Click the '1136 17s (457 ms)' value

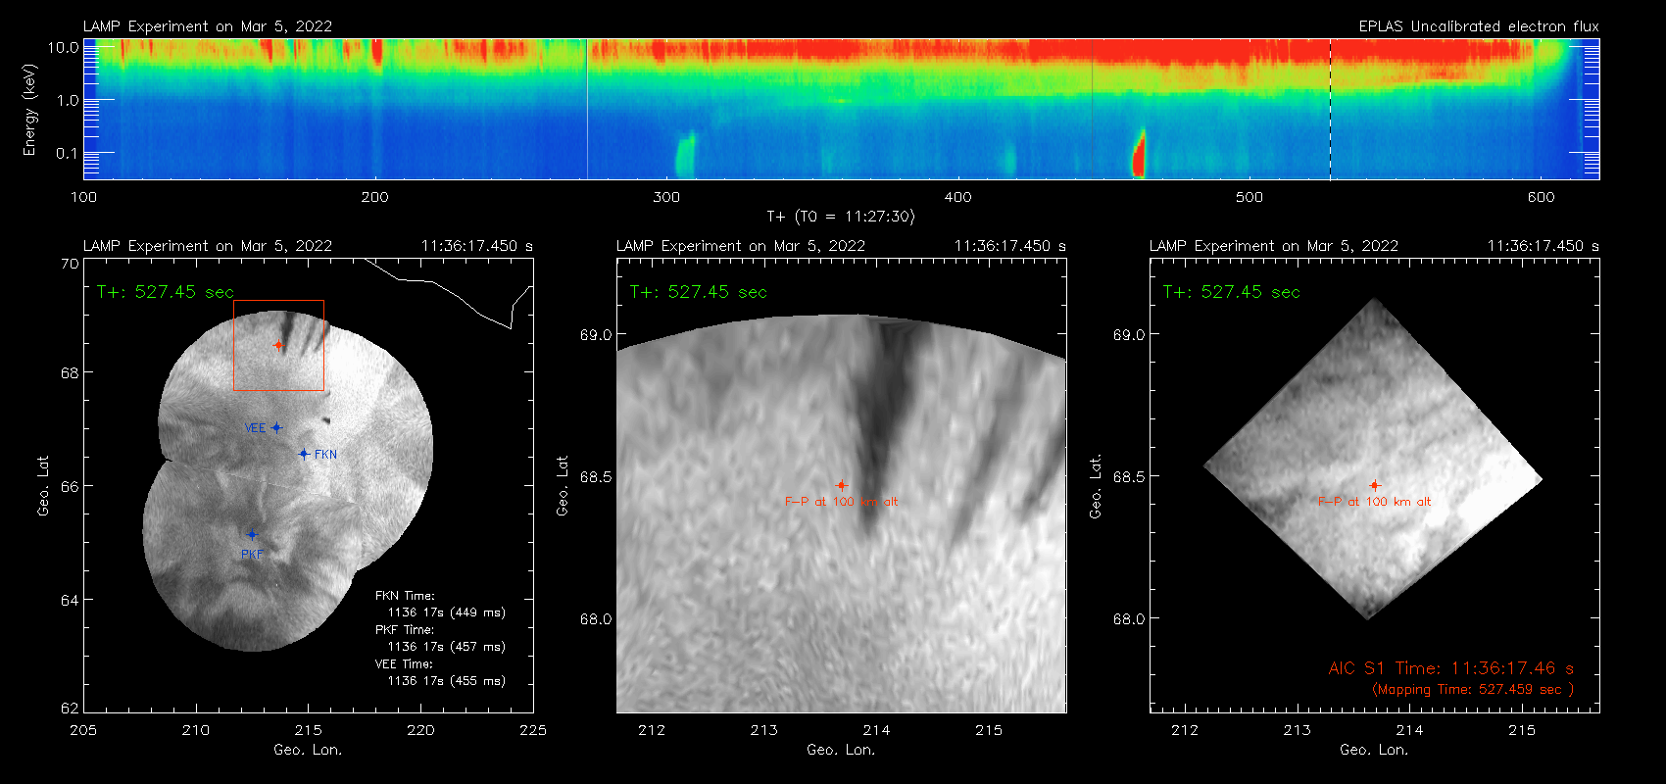coord(447,647)
